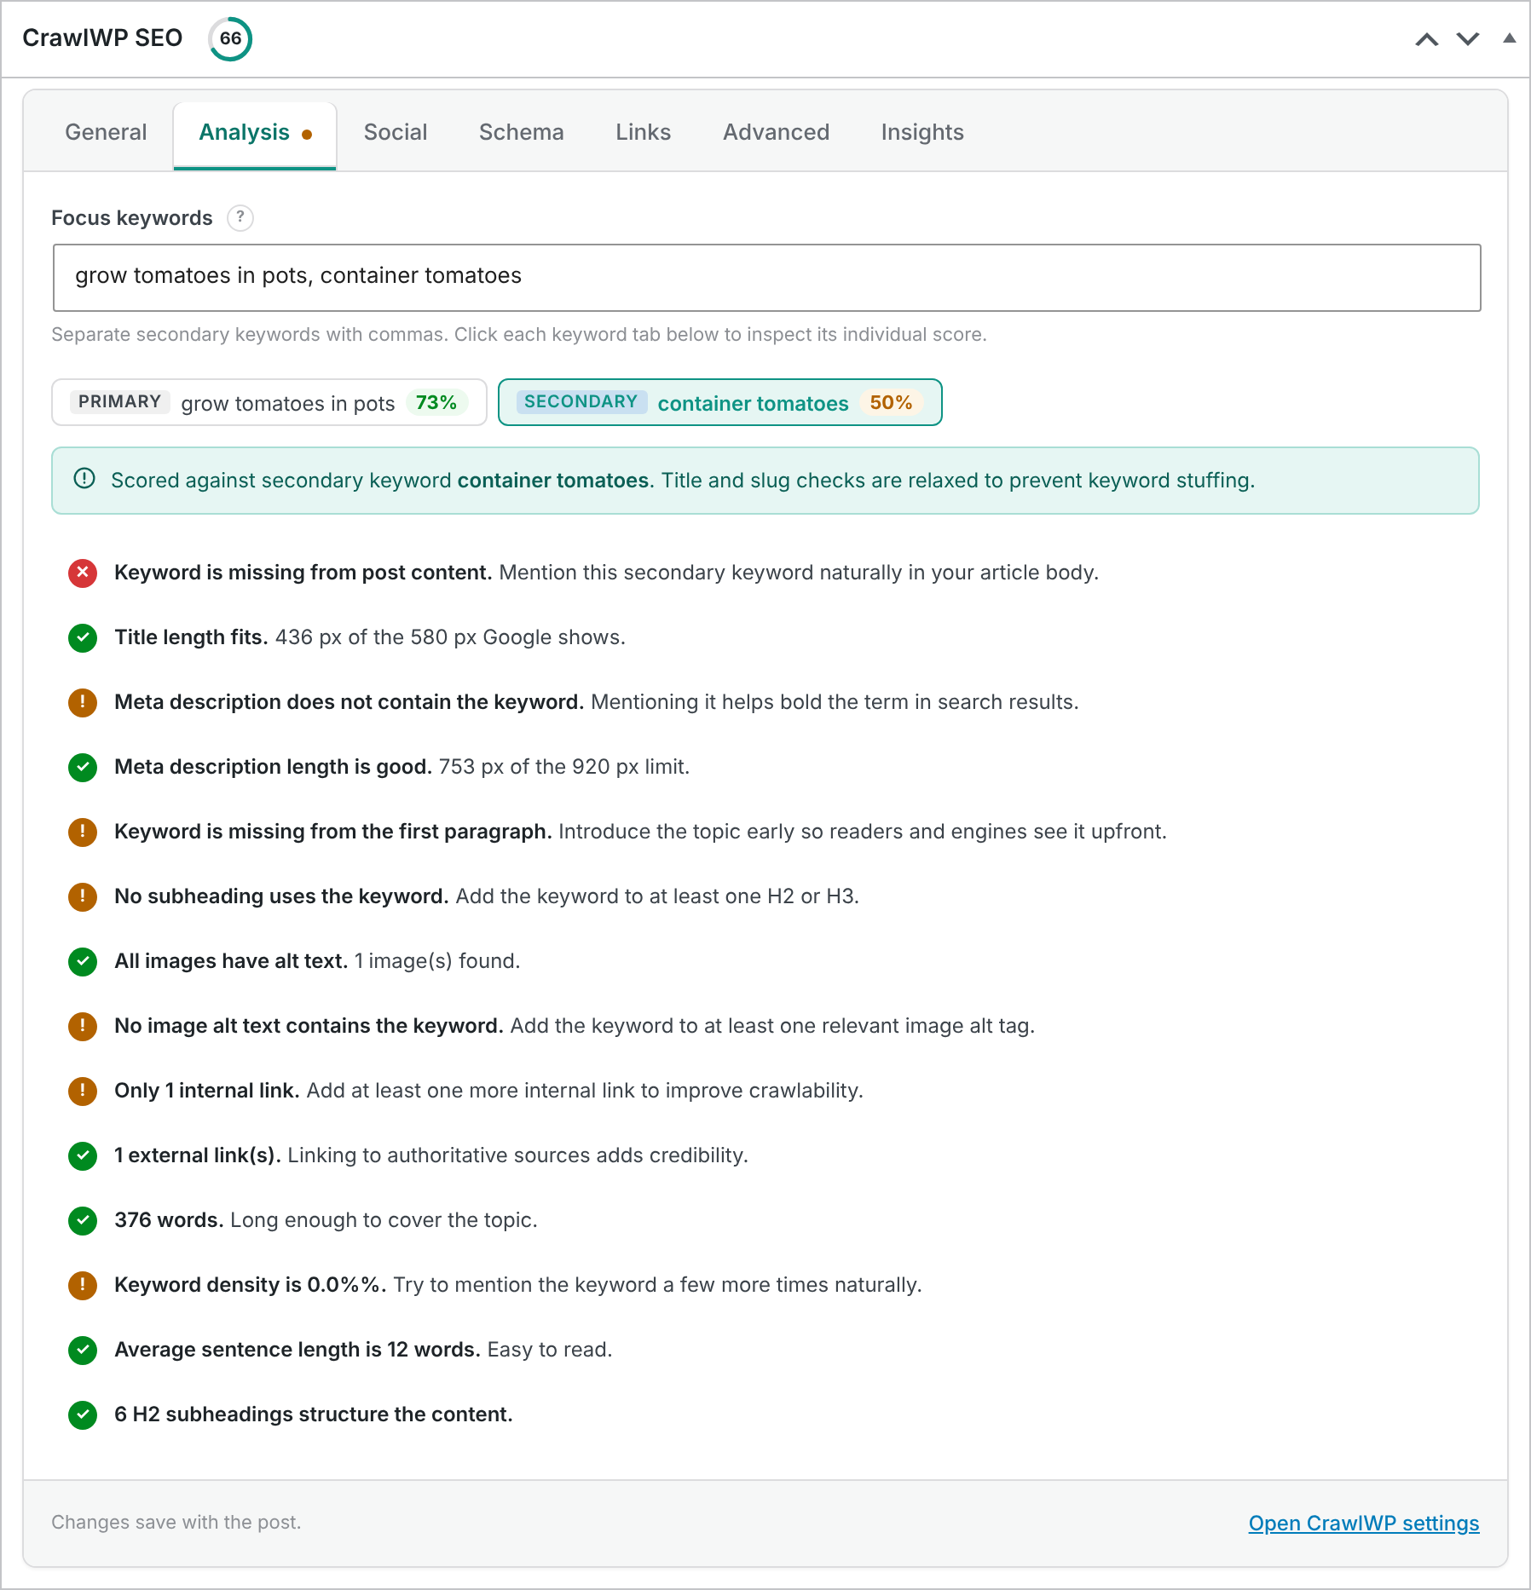This screenshot has height=1590, width=1531.
Task: Click the focus keywords help question mark icon
Action: (240, 218)
